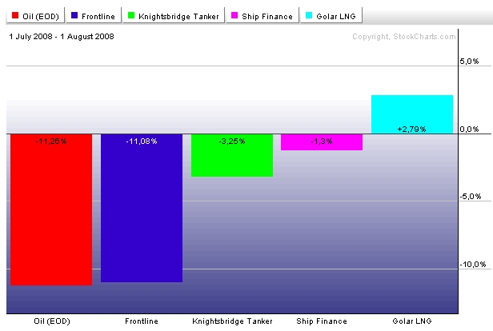Screen dimensions: 493x331
Task: Click the cyan bar labeled +2,79%
Action: pos(412,114)
